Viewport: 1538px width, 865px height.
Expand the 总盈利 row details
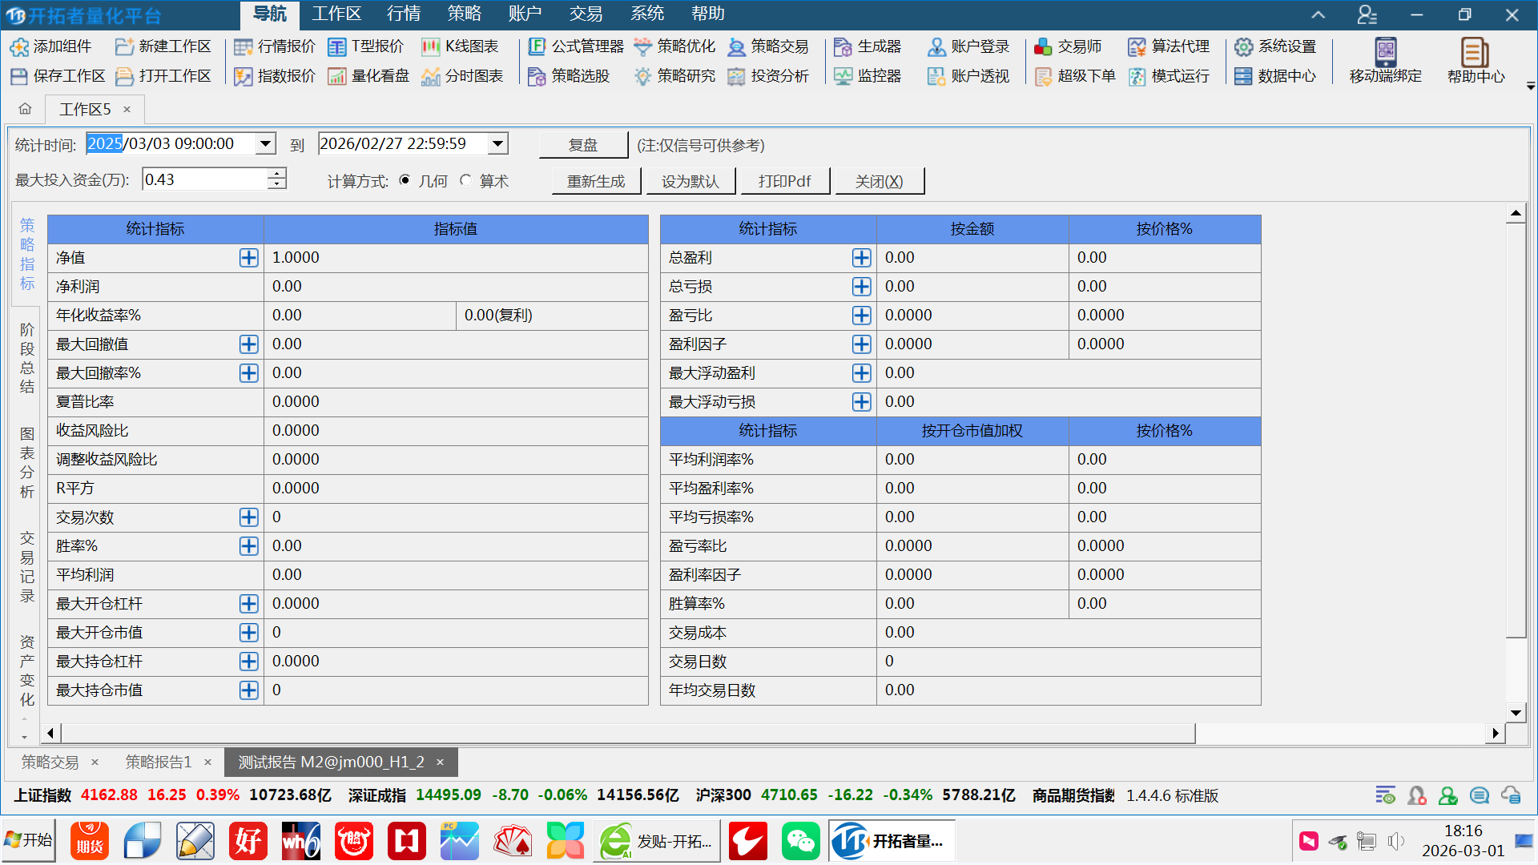tap(861, 257)
